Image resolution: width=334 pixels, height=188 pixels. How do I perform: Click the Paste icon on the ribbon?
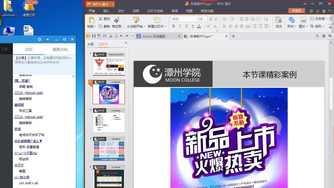[x=91, y=19]
